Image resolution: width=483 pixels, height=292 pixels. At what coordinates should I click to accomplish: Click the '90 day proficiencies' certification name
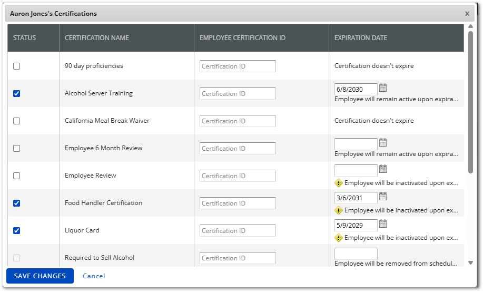tap(94, 66)
